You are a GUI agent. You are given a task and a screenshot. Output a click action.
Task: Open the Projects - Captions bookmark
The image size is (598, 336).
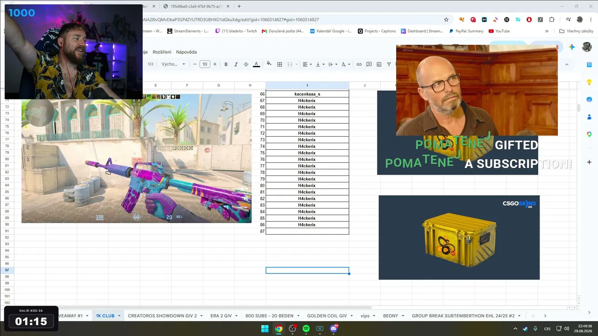(377, 31)
